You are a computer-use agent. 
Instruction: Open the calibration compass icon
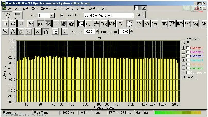[96, 24]
